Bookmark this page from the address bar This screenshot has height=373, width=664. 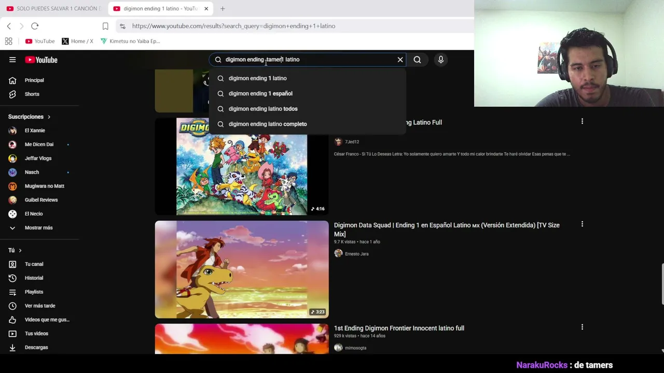[x=105, y=26]
